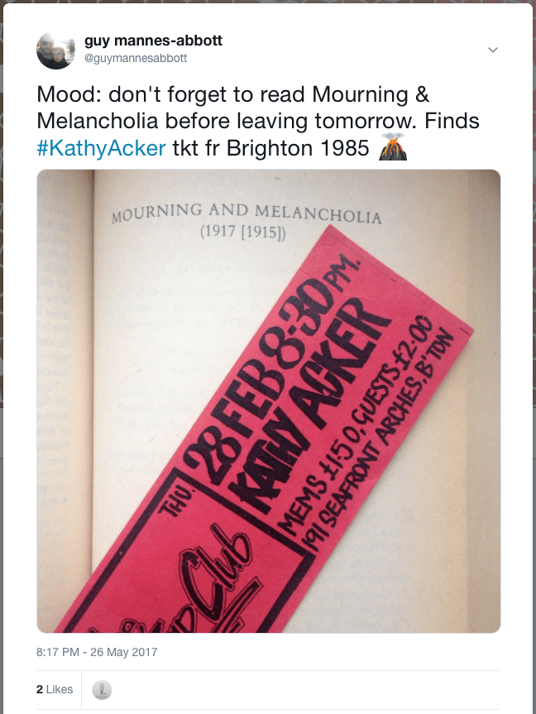This screenshot has height=714, width=536.
Task: Click the display name 'guy mannes-abbott'
Action: click(x=153, y=41)
